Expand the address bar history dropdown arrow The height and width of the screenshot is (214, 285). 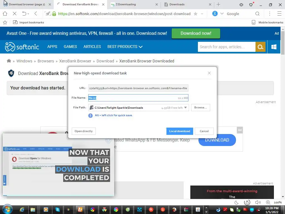(x=202, y=14)
